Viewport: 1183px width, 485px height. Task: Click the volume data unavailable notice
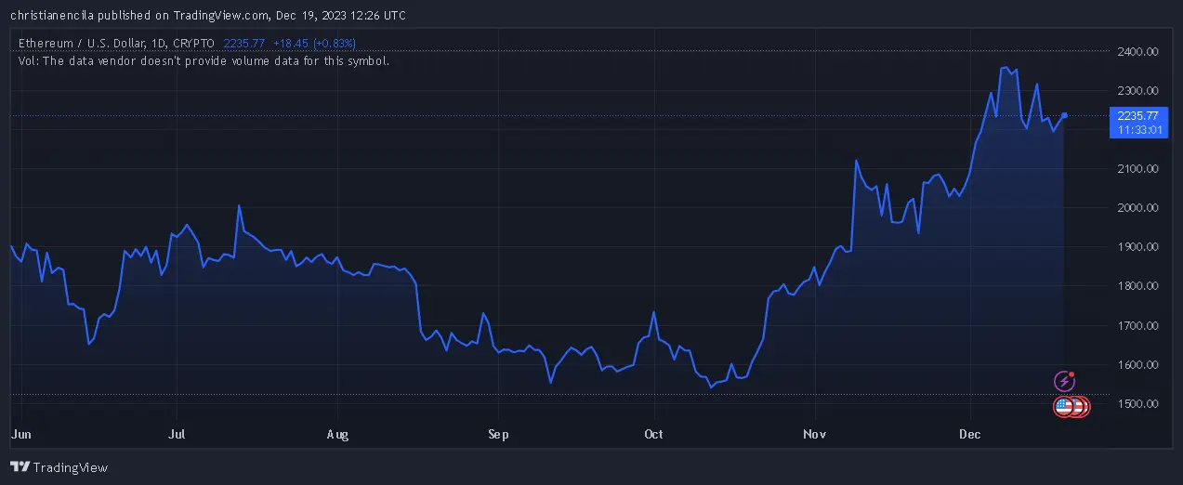(204, 60)
